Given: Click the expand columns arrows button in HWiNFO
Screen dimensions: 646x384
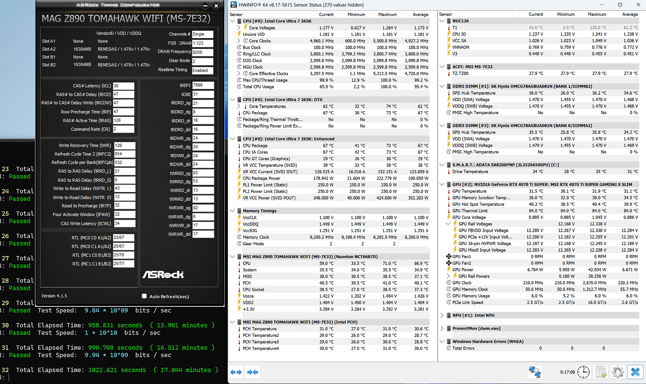Looking at the screenshot, I should pos(236,372).
